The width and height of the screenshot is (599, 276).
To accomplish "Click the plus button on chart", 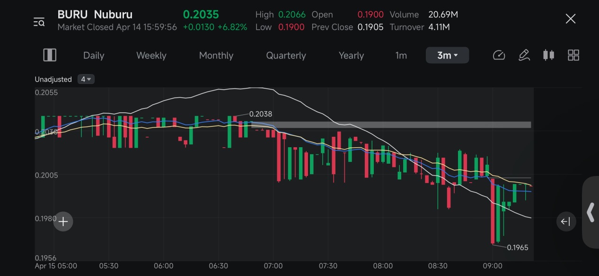I will [x=63, y=221].
